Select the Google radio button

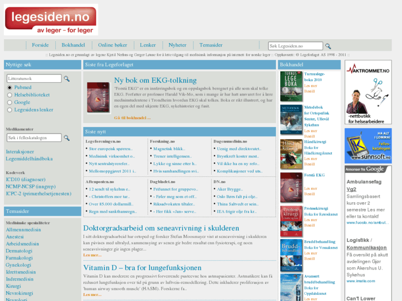click(9, 103)
